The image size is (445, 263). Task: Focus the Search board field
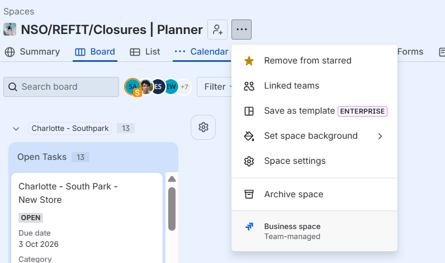tap(61, 87)
